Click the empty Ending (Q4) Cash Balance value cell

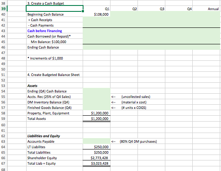(97, 91)
